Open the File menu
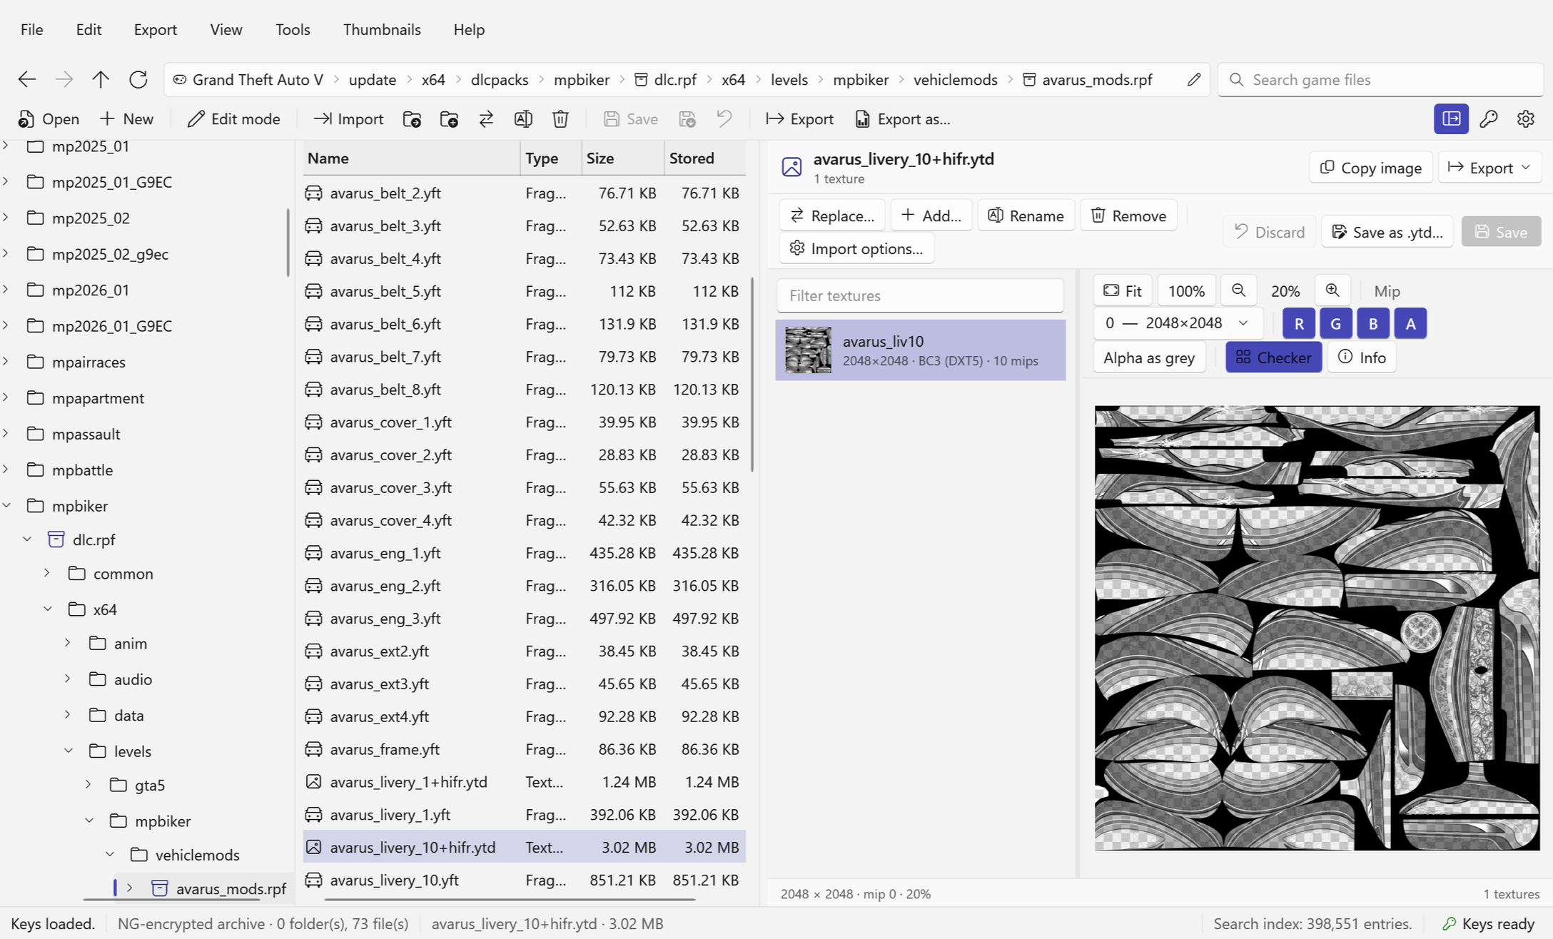1553x939 pixels. 31,29
